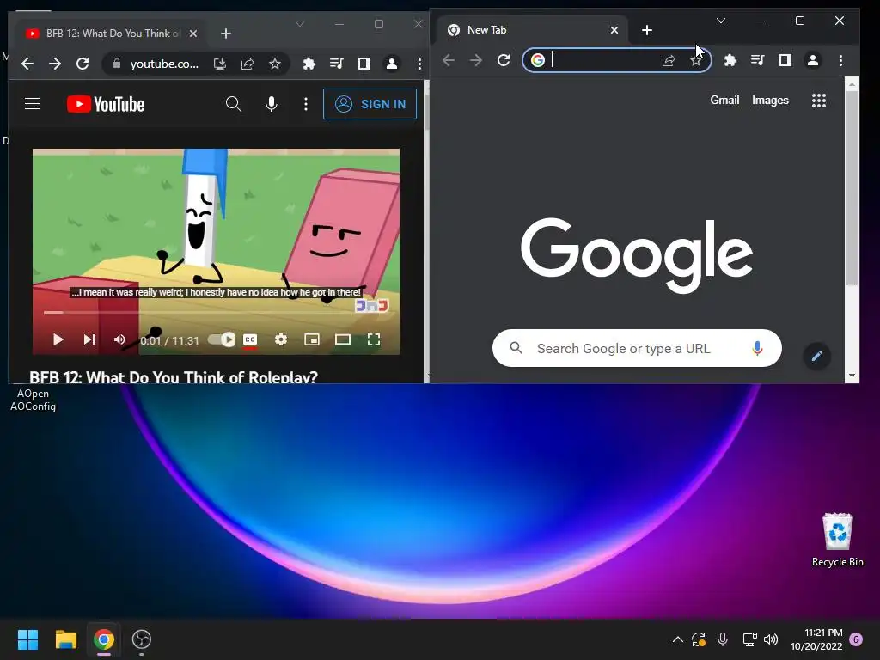The width and height of the screenshot is (880, 660).
Task: Open OBS Studio from taskbar
Action: click(142, 639)
